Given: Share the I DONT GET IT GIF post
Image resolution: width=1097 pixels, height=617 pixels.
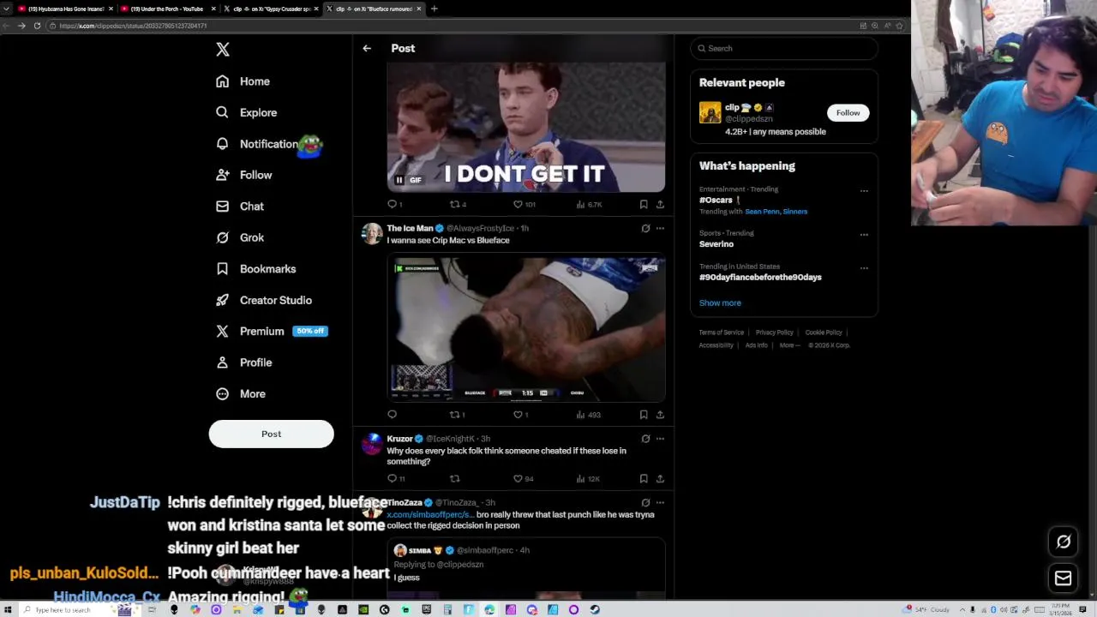Looking at the screenshot, I should (660, 204).
